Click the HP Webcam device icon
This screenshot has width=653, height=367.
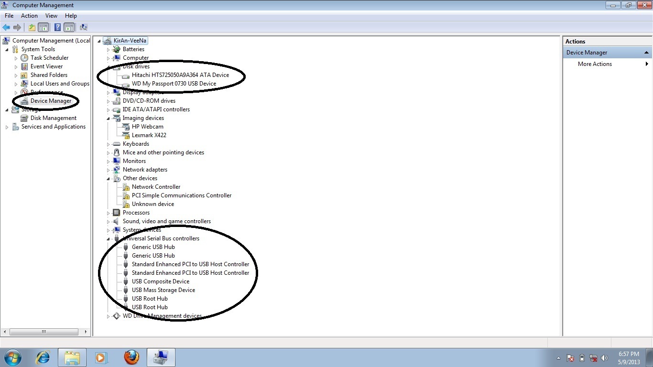[x=126, y=127]
